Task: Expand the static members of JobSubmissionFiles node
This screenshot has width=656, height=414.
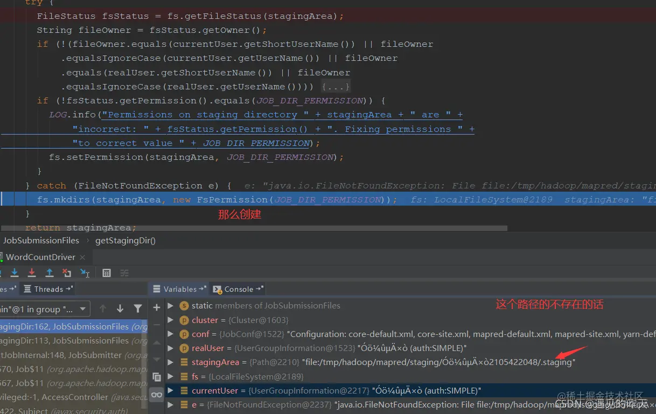Action: tap(170, 305)
